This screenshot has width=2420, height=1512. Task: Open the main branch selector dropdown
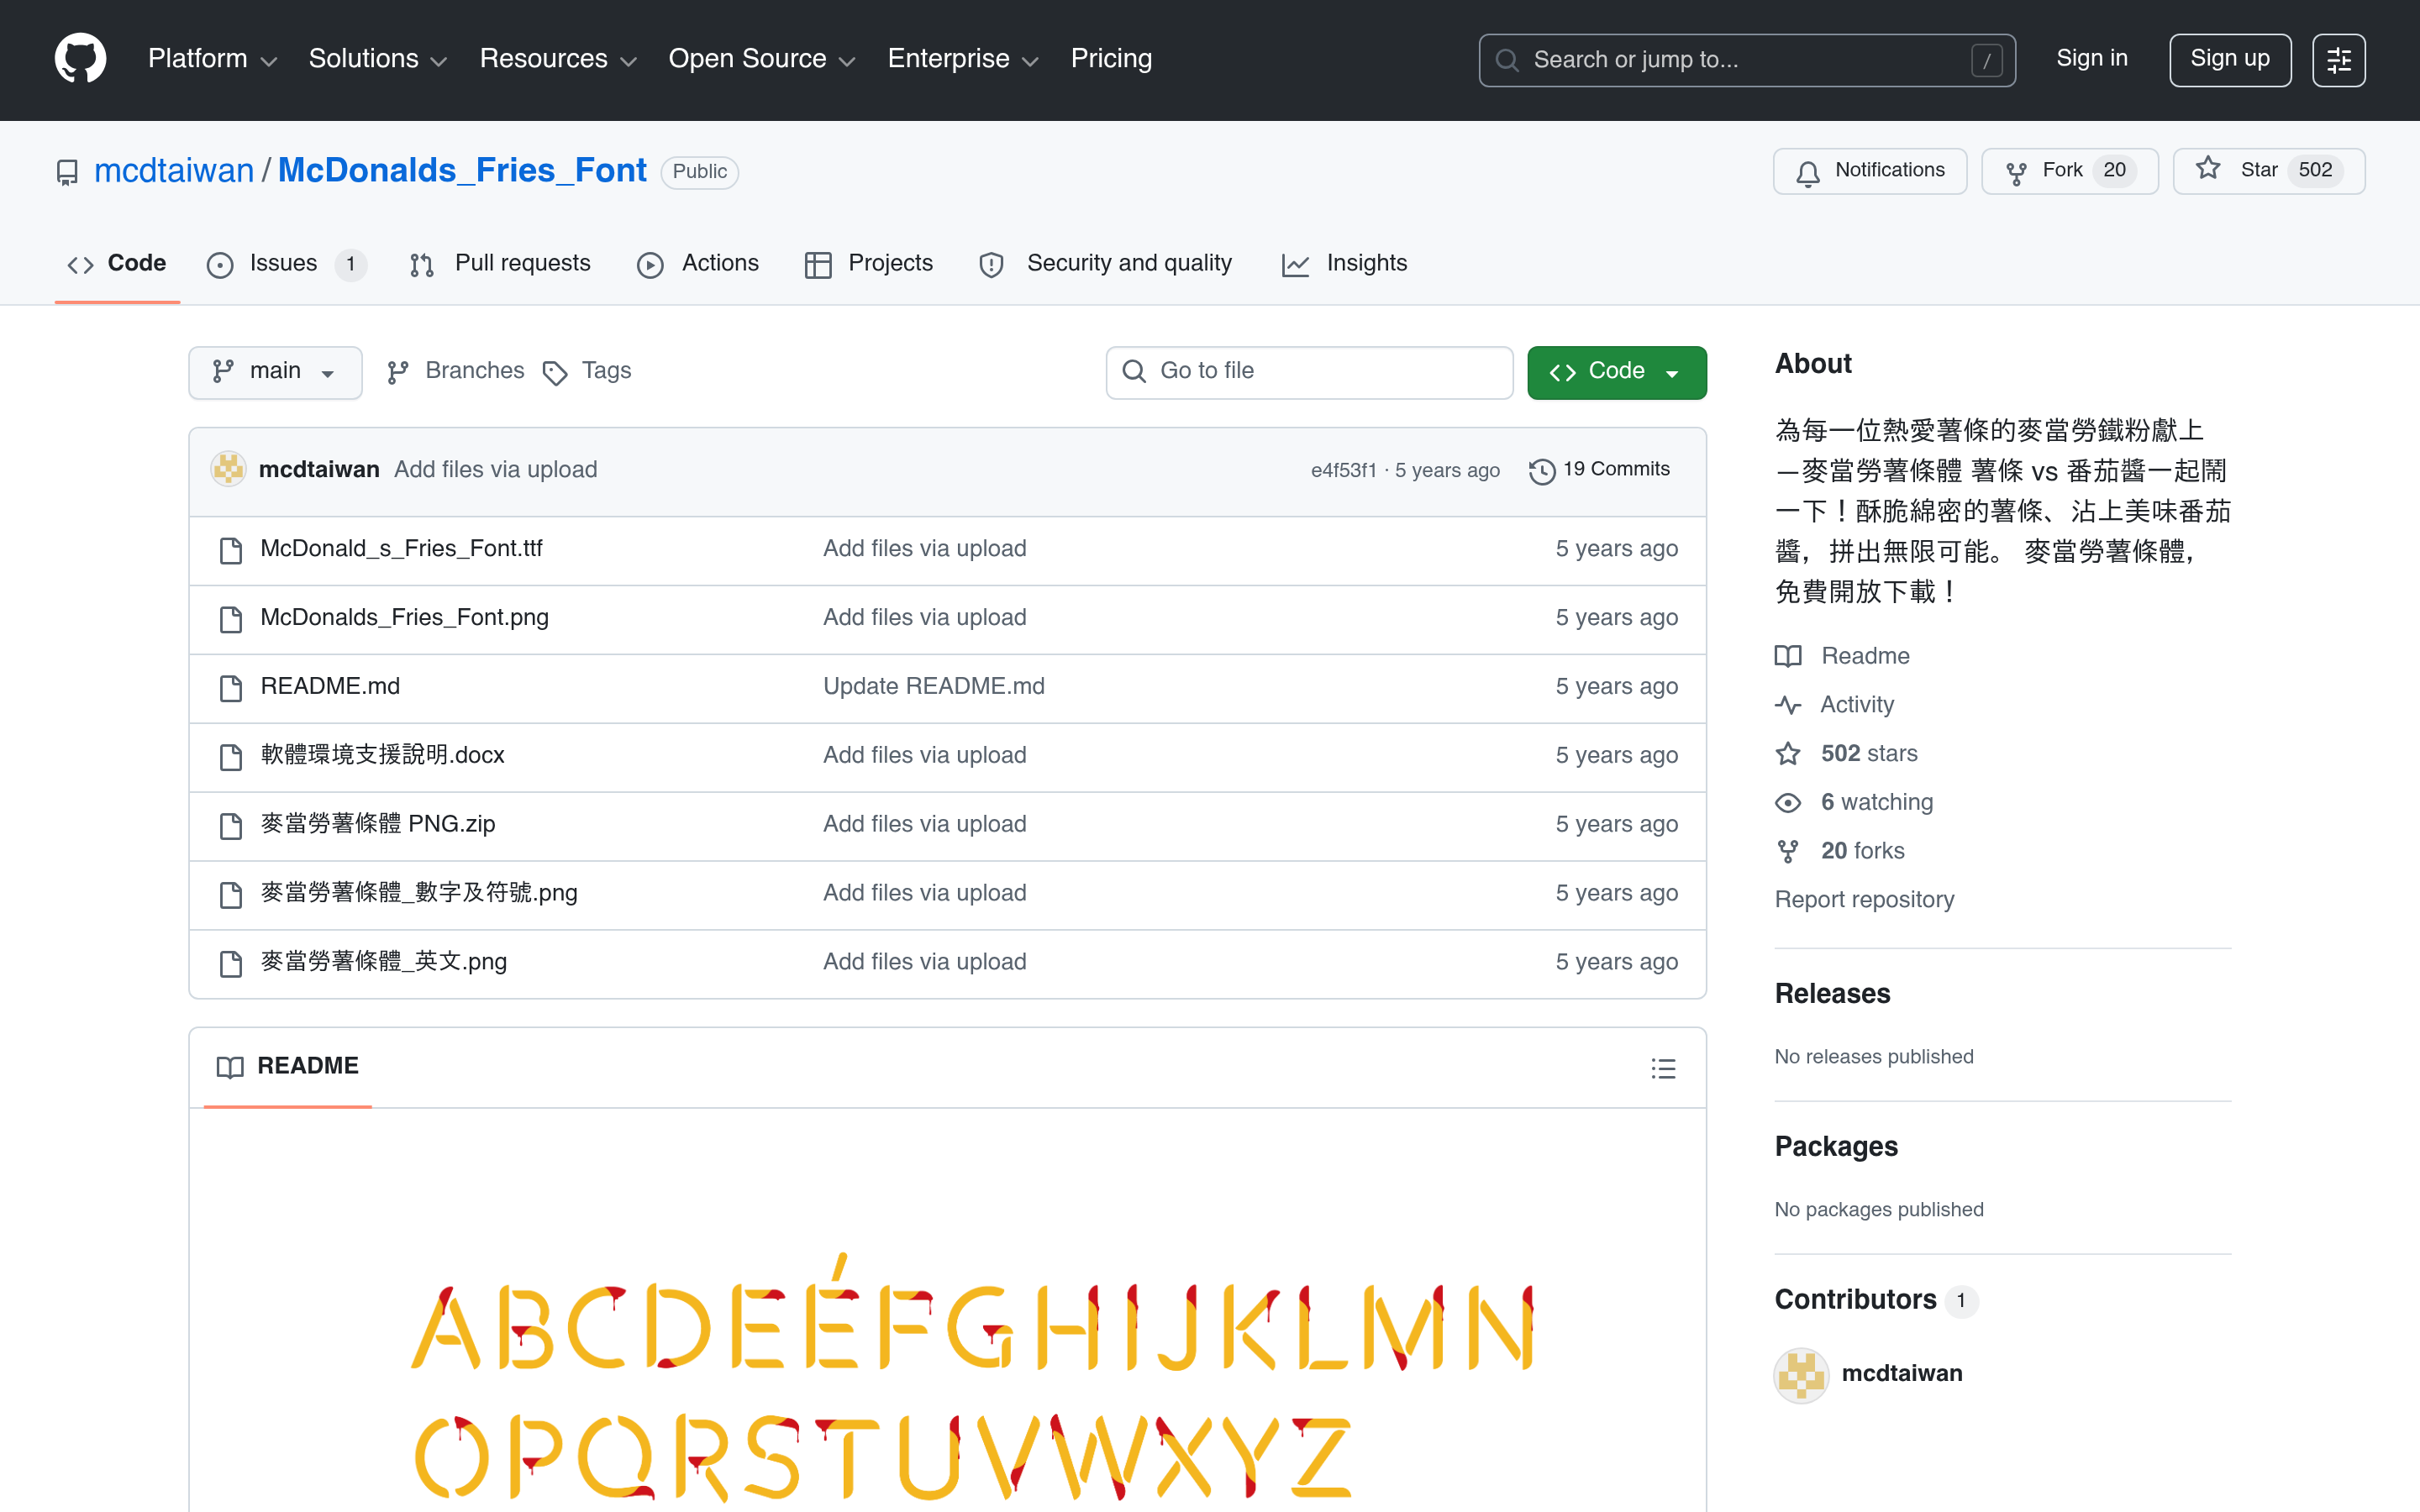(275, 372)
